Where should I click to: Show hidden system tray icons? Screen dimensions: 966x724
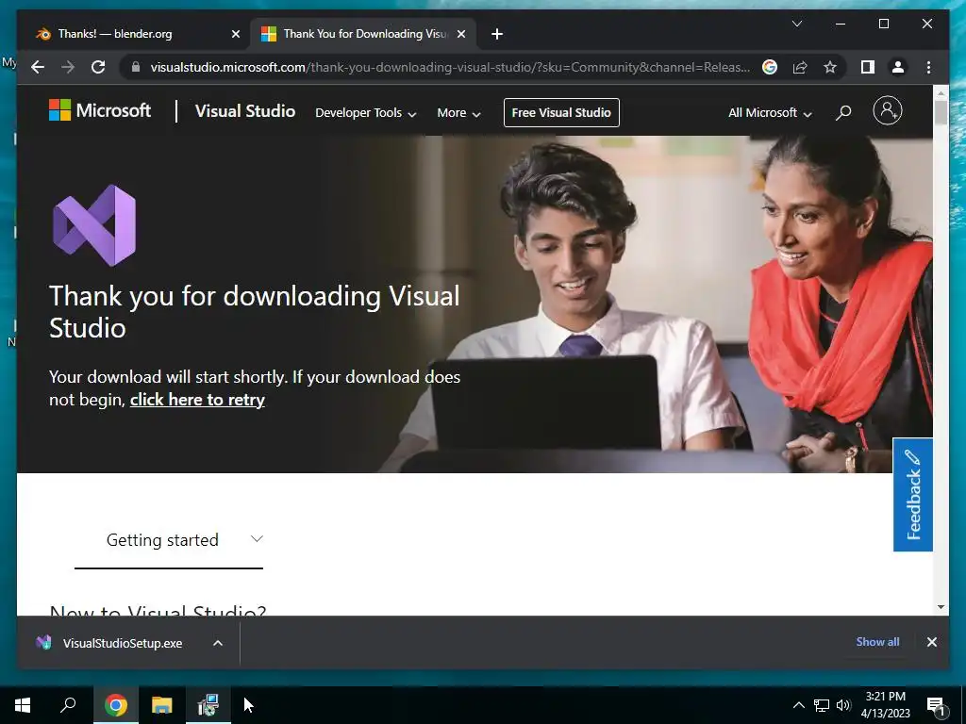pos(798,705)
